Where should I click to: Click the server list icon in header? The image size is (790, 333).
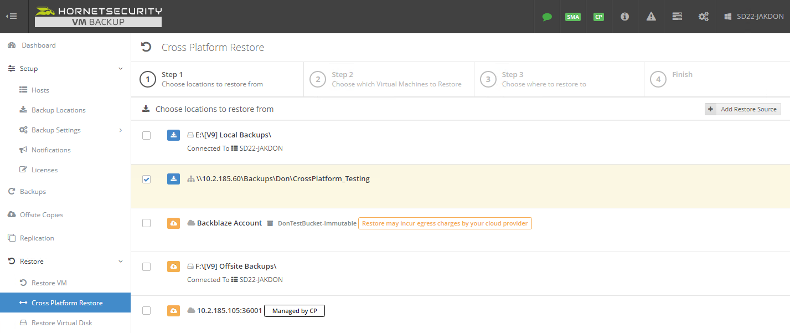[x=677, y=17]
